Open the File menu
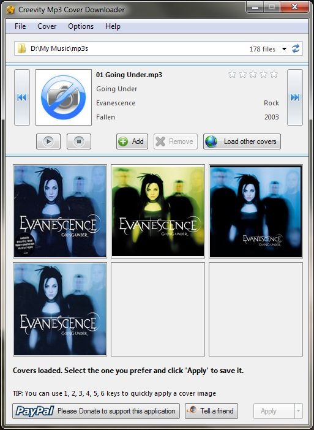 (x=20, y=26)
